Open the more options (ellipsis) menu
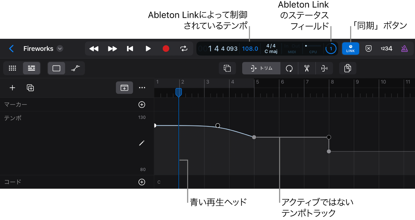Screen dimensions: 415x220 [x=142, y=88]
